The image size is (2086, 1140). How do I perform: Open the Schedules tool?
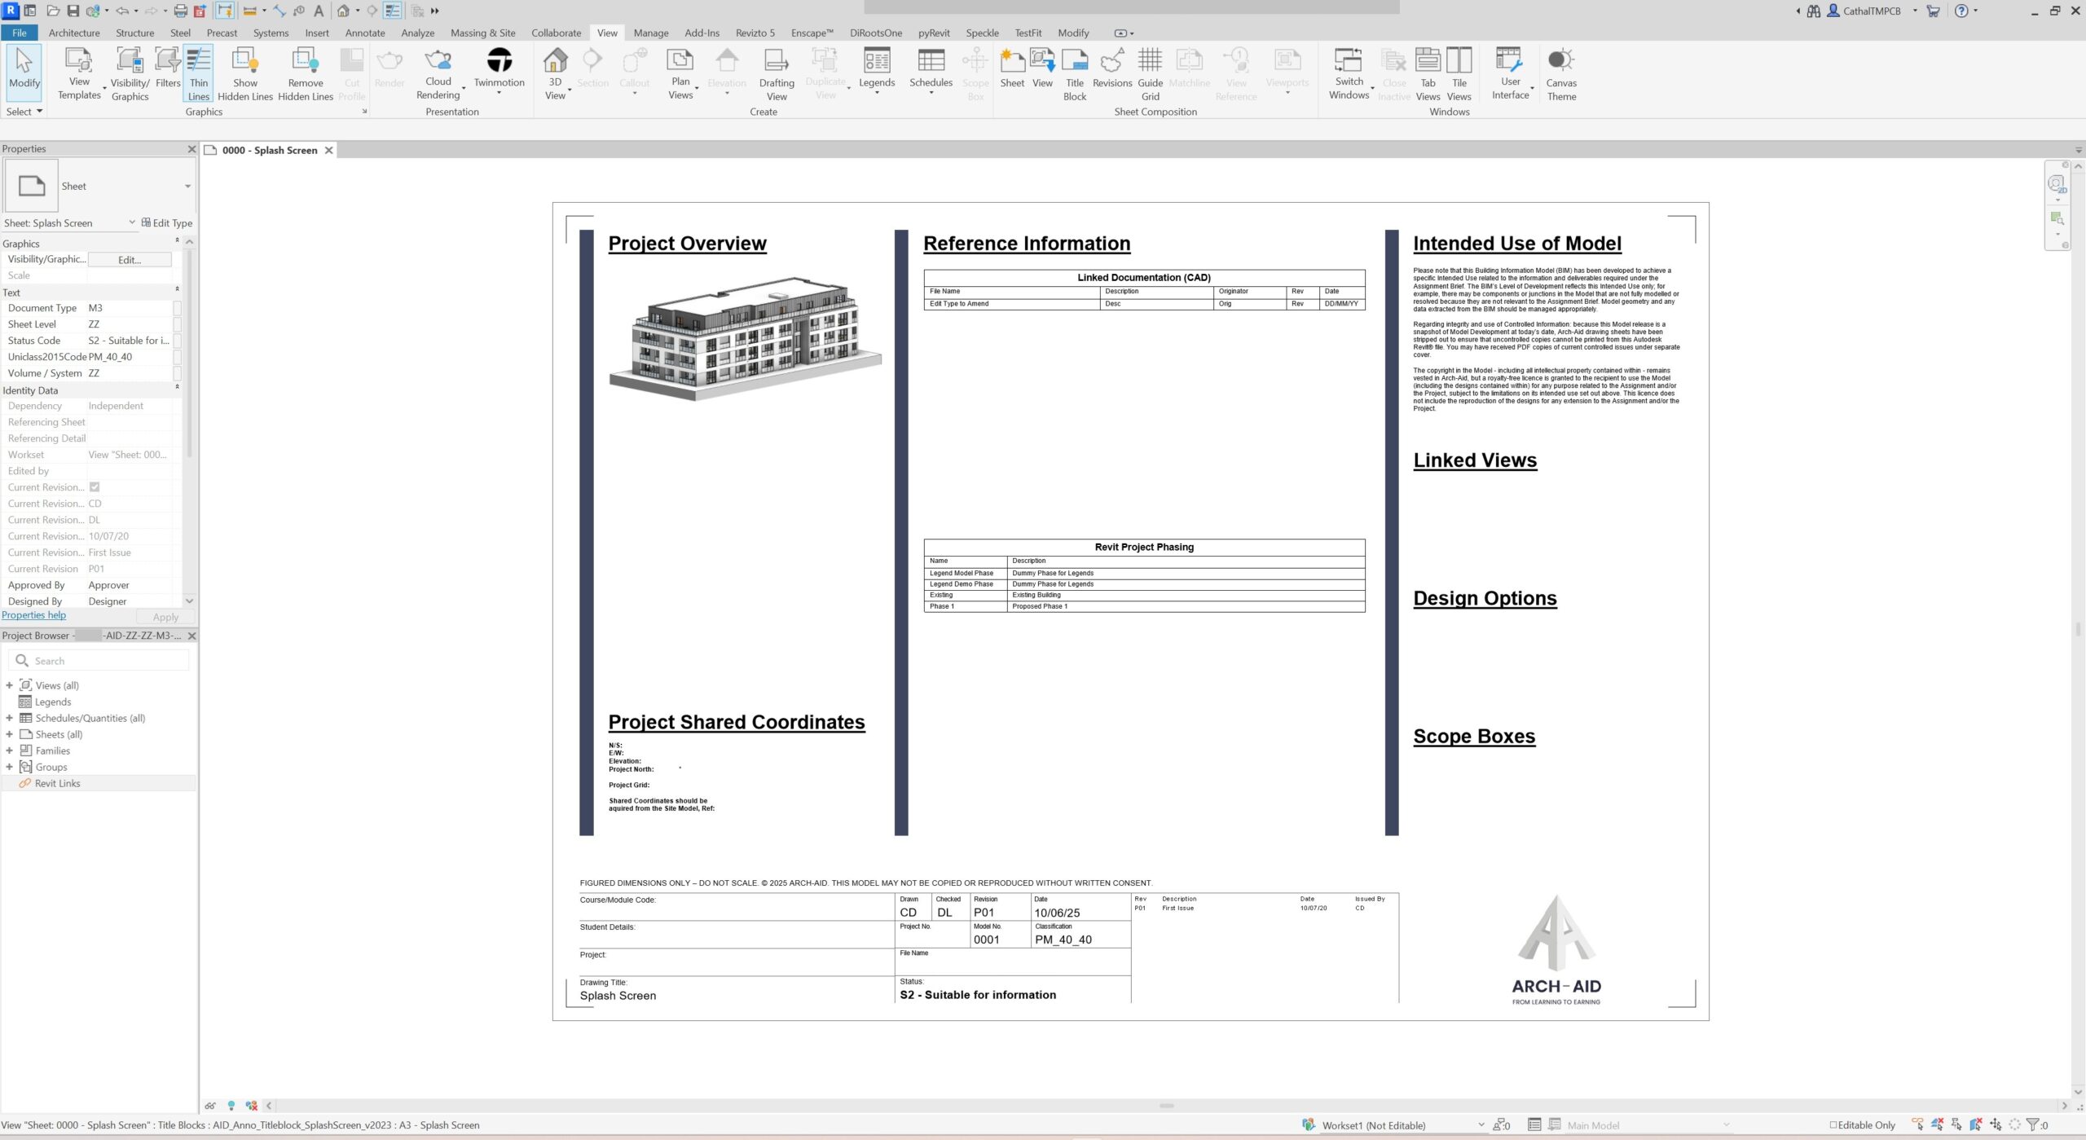coord(931,69)
